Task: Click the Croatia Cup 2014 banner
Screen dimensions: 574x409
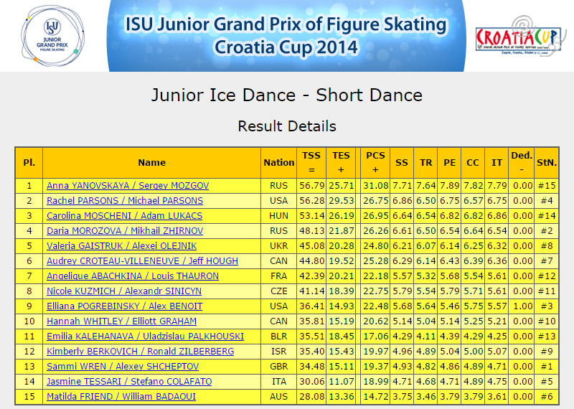Action: click(x=286, y=35)
